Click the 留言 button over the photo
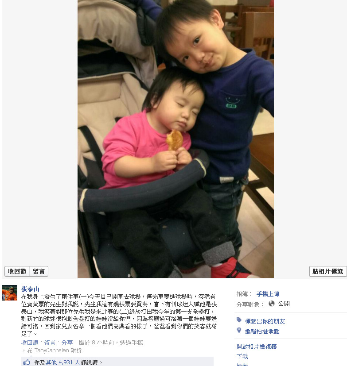Viewport: 347px width, 366px height. point(39,271)
